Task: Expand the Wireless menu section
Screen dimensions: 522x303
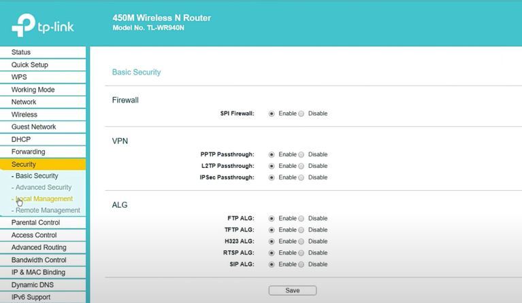Action: point(25,115)
